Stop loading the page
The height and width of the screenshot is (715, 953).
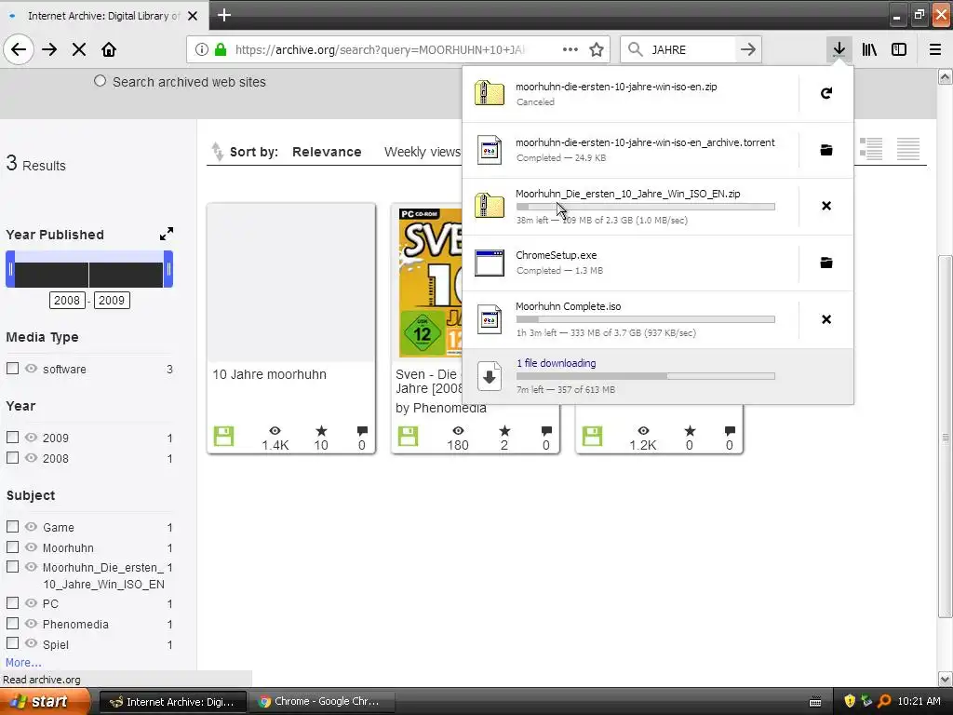(x=79, y=49)
